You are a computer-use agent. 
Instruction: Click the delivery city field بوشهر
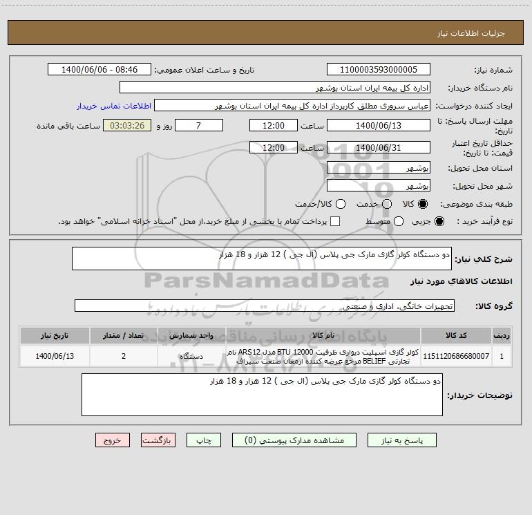[379, 185]
